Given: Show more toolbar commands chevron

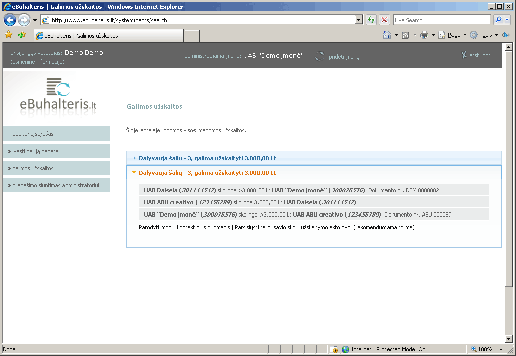Looking at the screenshot, I should point(506,35).
